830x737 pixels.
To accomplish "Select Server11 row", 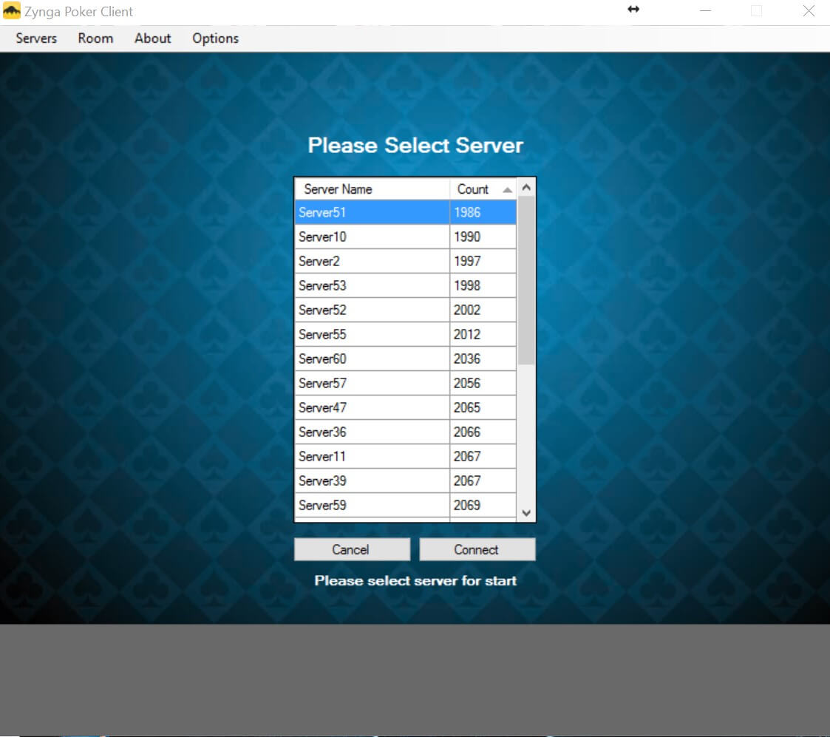I will click(406, 456).
